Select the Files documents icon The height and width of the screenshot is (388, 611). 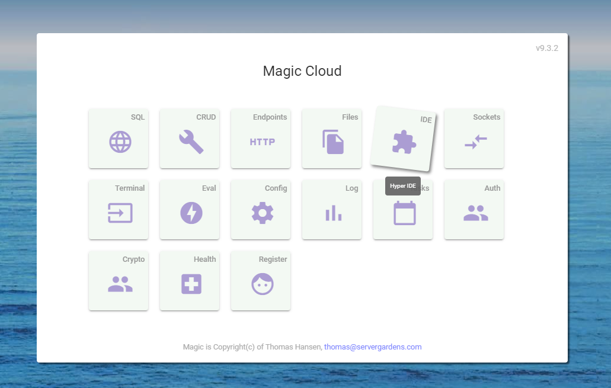point(333,142)
